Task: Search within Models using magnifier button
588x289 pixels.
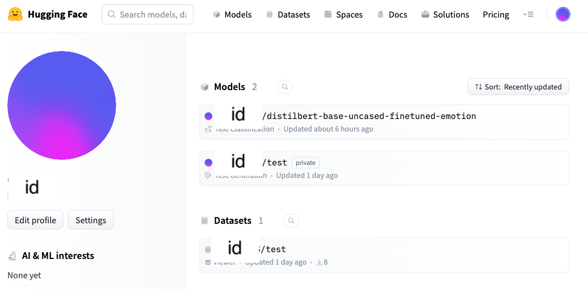Action: (285, 87)
